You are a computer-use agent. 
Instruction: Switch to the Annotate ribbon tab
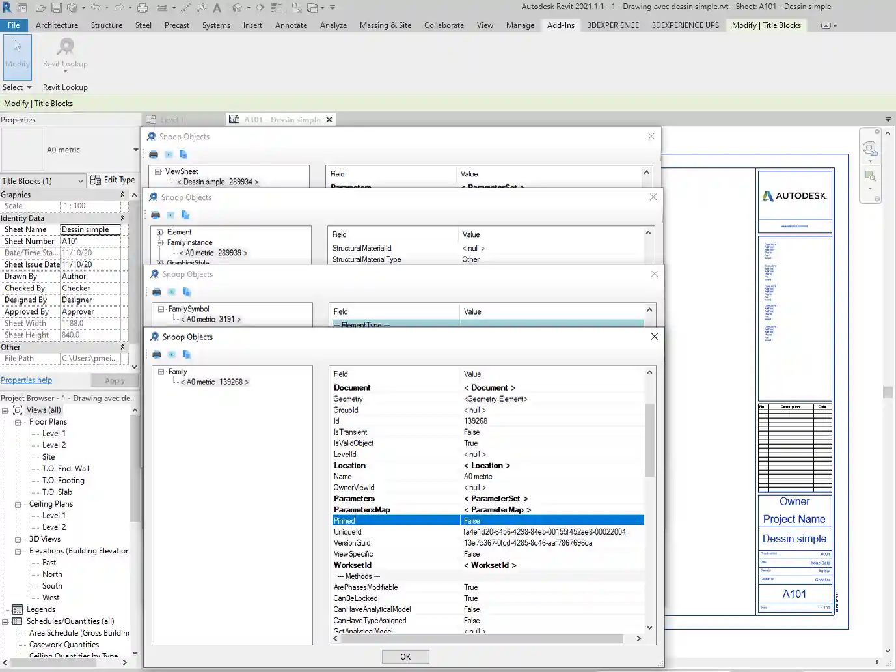click(x=290, y=25)
